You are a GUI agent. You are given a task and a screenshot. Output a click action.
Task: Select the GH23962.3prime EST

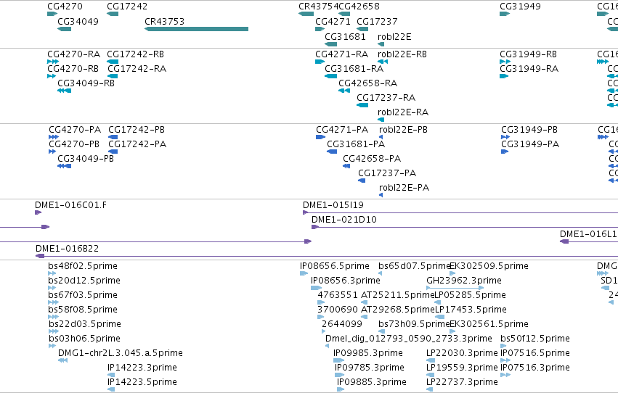(455, 289)
